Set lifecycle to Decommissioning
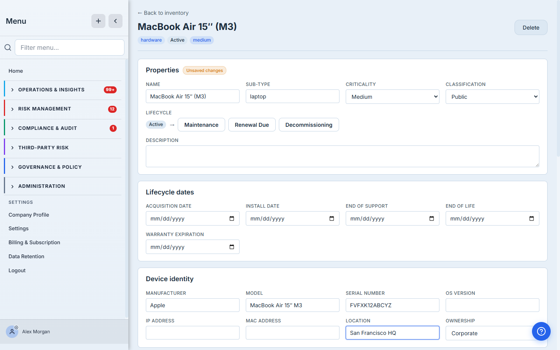 309,125
